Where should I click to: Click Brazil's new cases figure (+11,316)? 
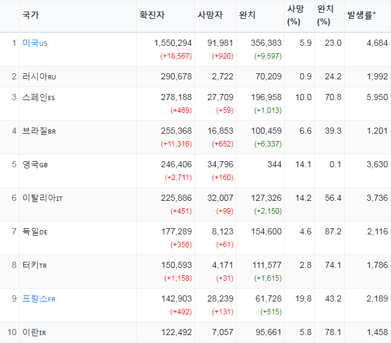coord(177,144)
